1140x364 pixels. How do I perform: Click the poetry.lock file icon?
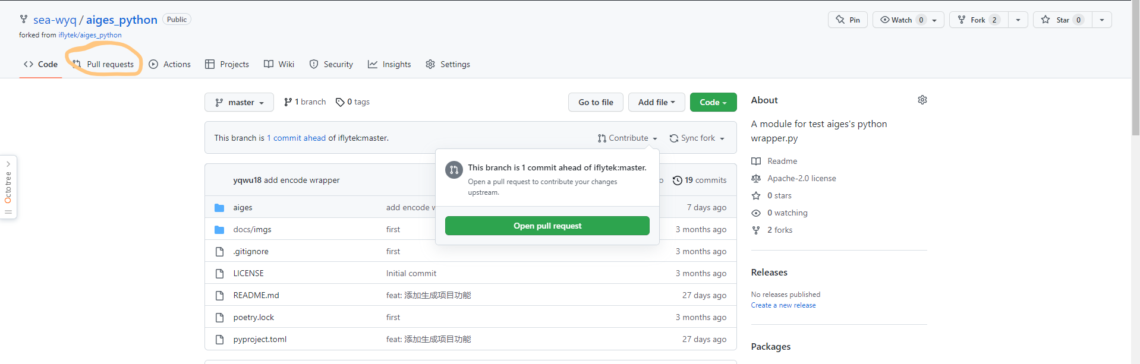pyautogui.click(x=220, y=318)
